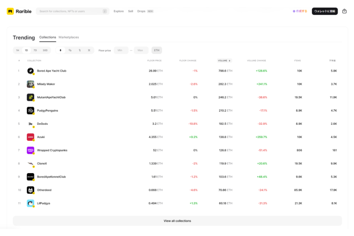Open the Otherdeed collection avatar
The height and width of the screenshot is (236, 354).
[30, 190]
